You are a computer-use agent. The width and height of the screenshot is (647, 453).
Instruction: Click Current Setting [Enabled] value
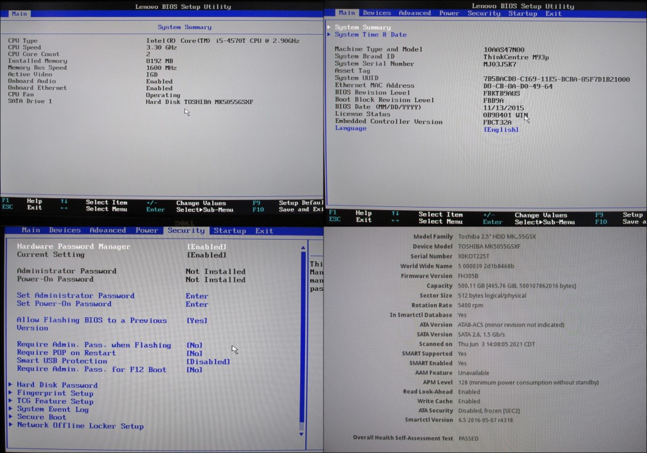click(x=207, y=255)
